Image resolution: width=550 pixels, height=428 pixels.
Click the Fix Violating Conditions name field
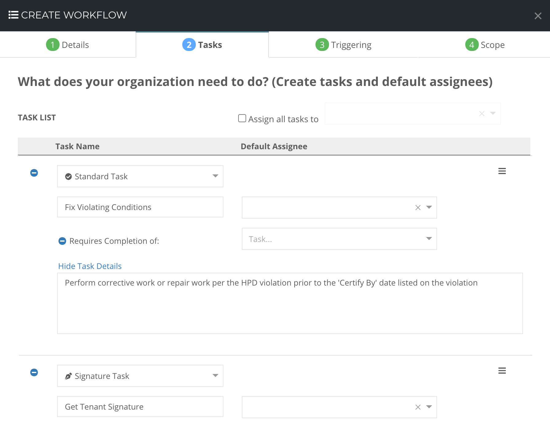[140, 207]
